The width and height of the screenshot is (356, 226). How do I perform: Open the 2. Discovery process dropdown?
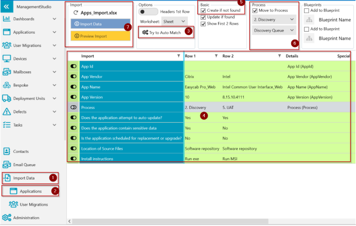pos(274,19)
